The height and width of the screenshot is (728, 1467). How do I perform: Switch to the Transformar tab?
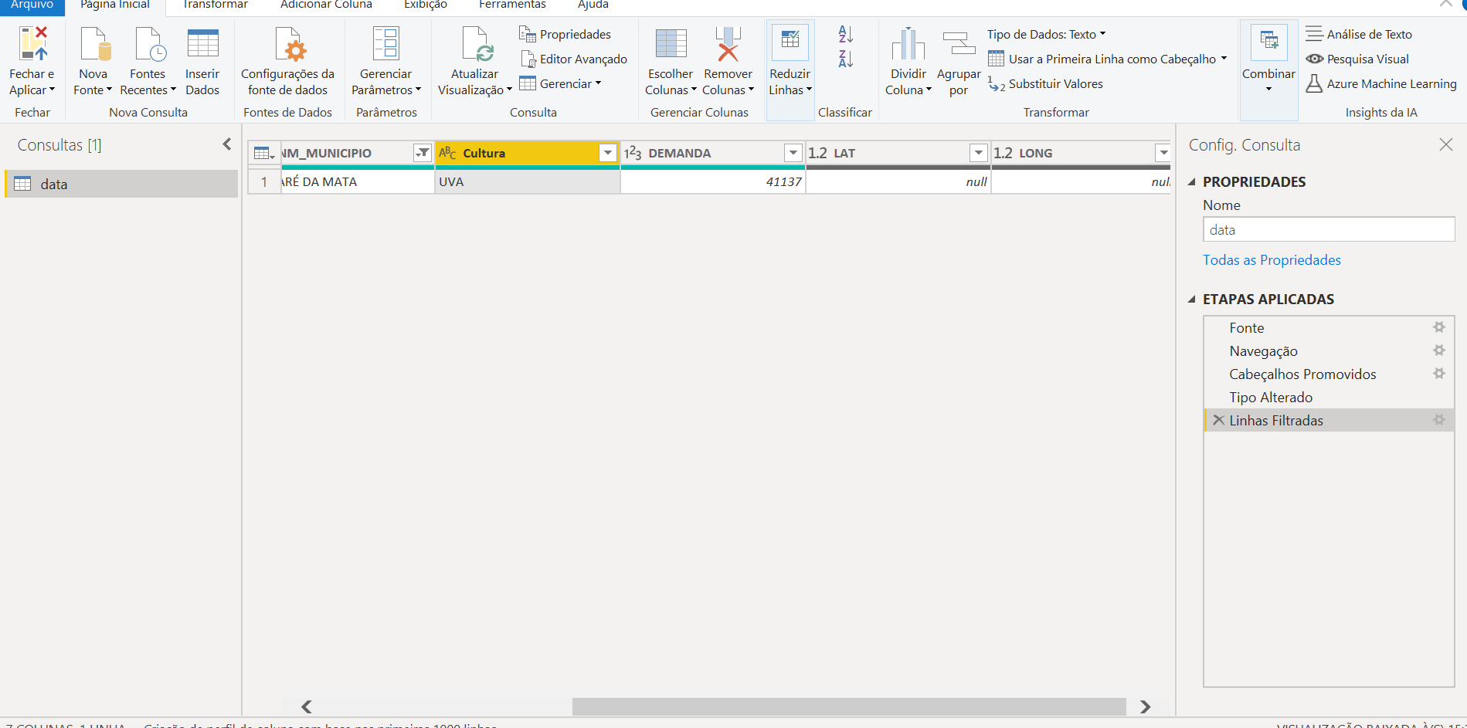click(215, 5)
